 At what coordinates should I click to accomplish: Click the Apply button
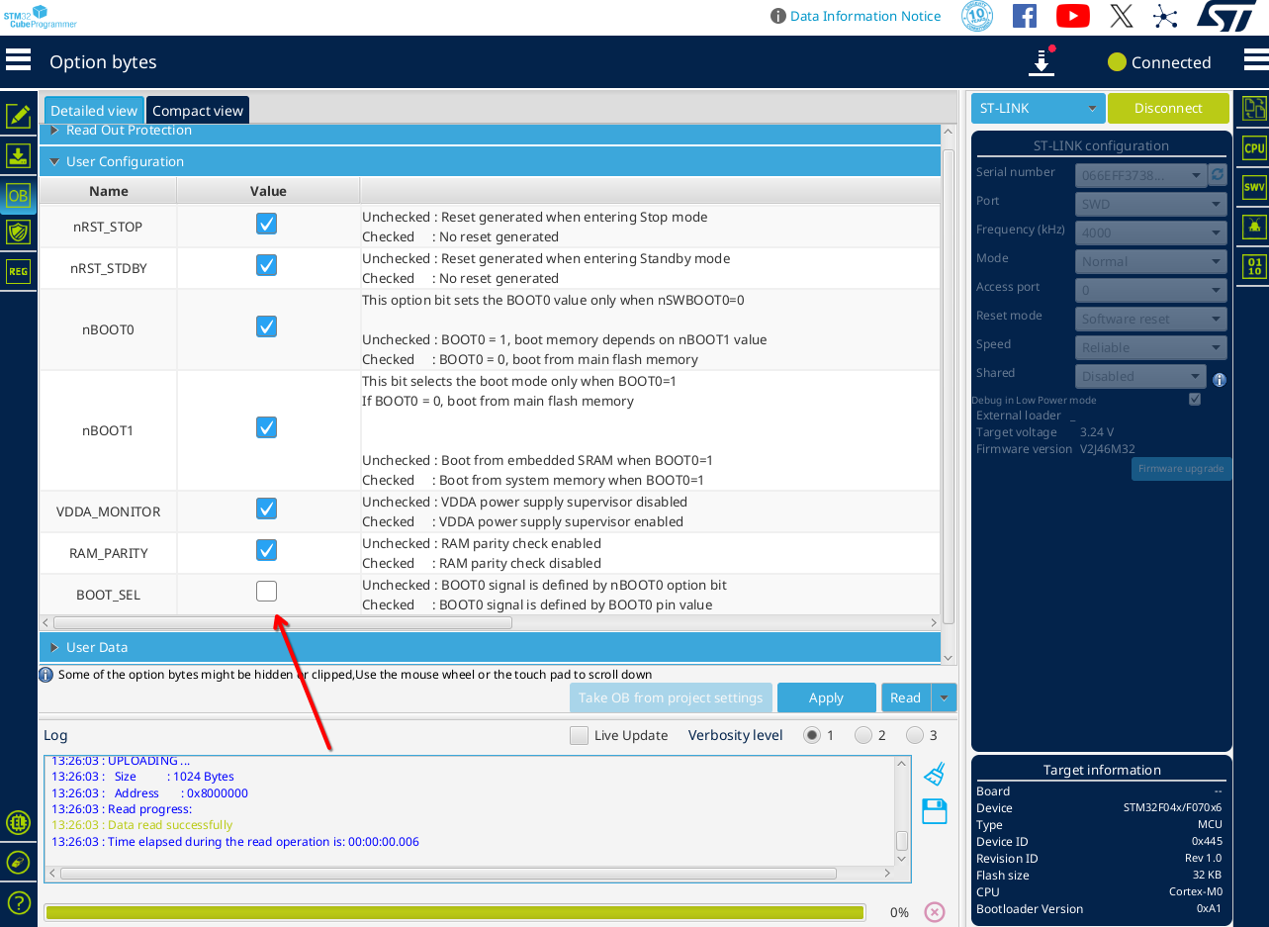click(x=826, y=697)
